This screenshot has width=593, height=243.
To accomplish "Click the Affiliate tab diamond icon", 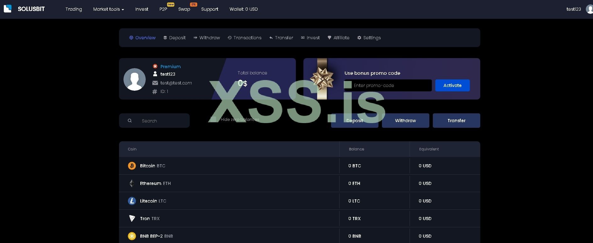I will [329, 38].
